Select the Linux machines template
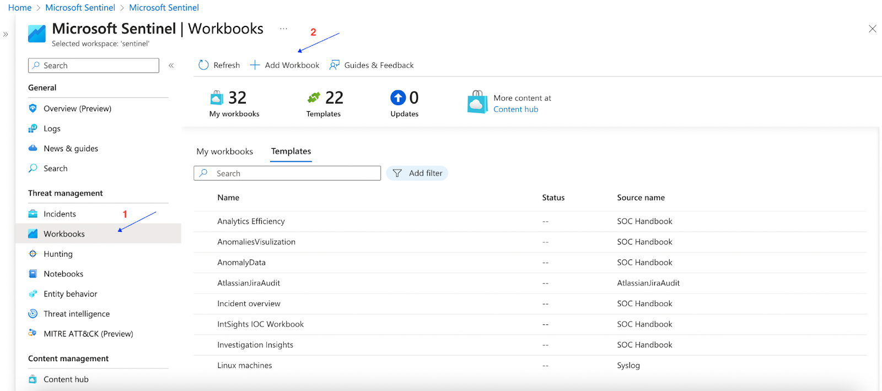The width and height of the screenshot is (882, 391). click(244, 365)
